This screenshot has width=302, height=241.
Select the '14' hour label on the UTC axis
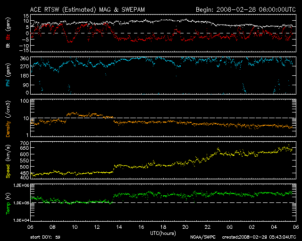tap(119, 227)
